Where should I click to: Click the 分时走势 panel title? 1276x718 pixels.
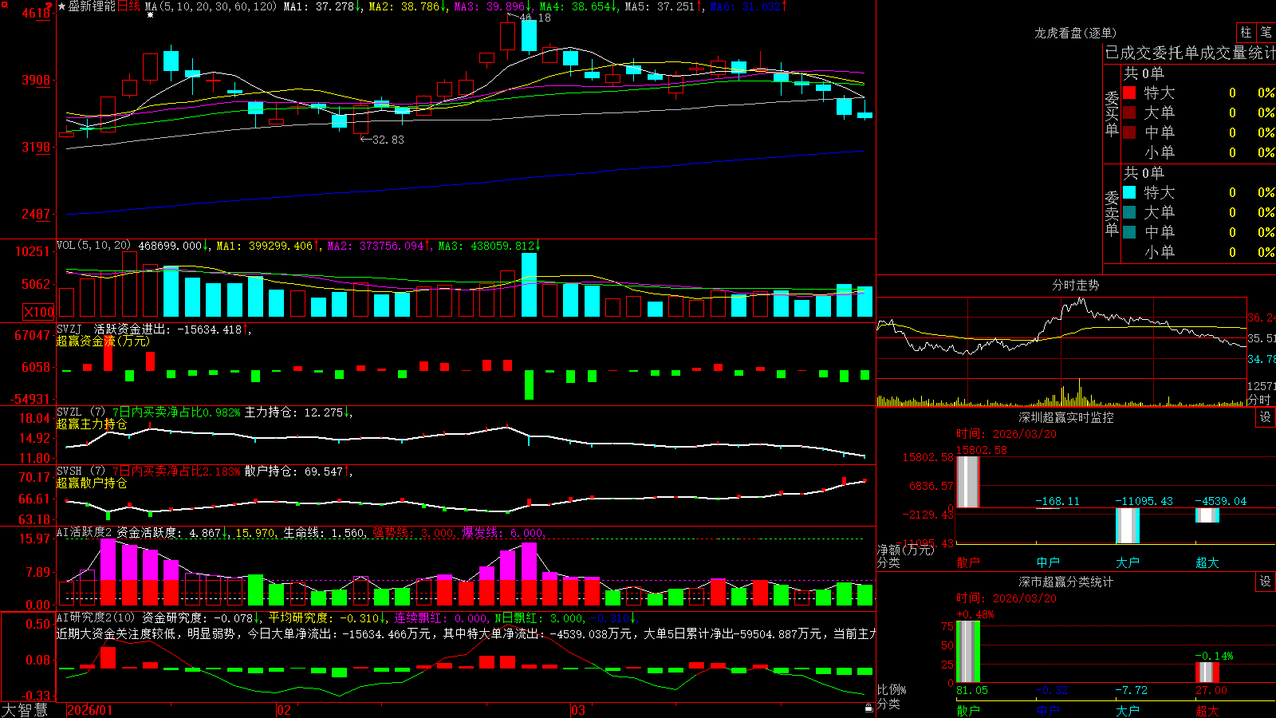coord(1076,285)
